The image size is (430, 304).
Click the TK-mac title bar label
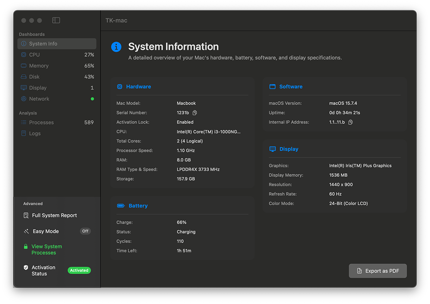116,20
